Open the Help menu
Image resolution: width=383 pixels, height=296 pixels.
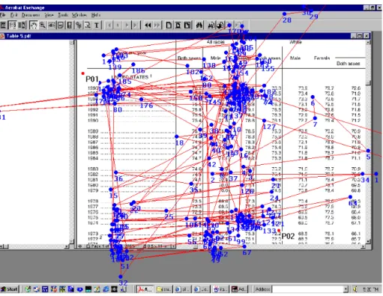(x=96, y=15)
